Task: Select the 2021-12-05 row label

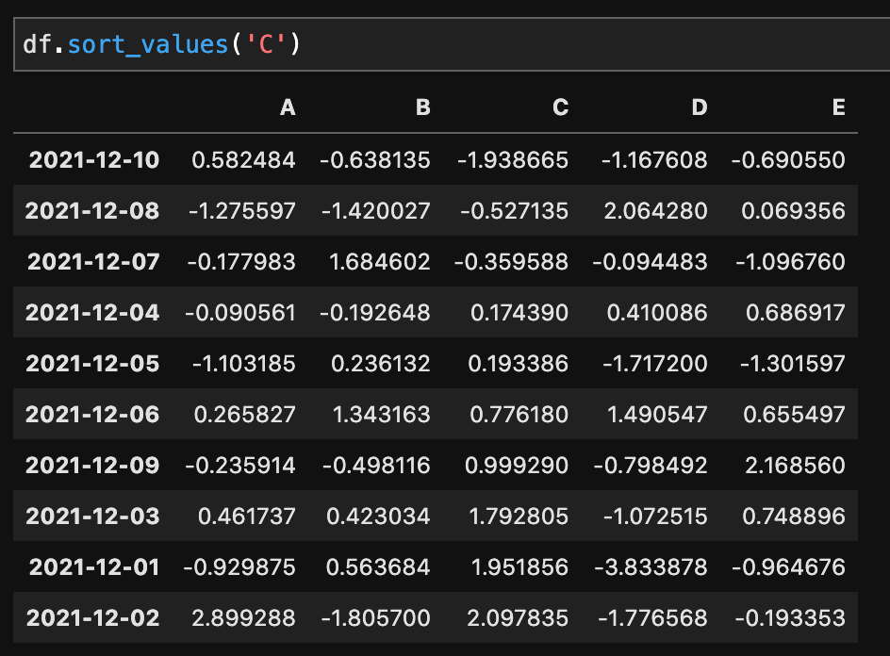Action: pyautogui.click(x=92, y=364)
